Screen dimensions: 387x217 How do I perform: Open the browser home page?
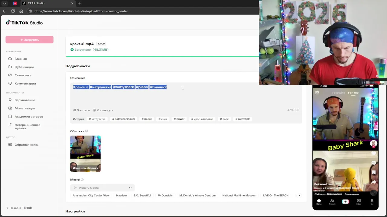21,11
